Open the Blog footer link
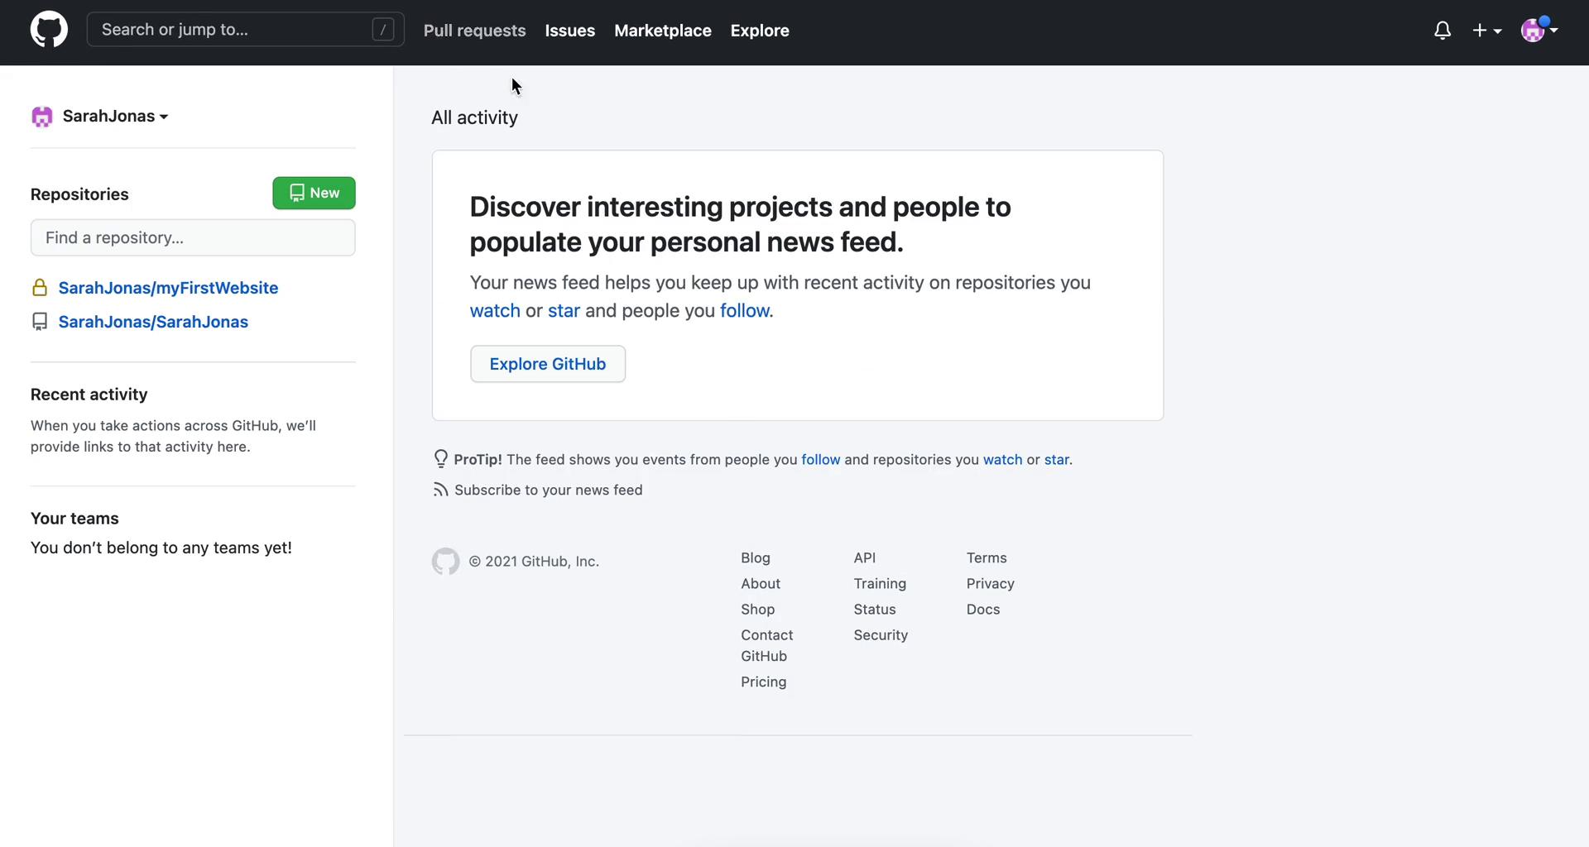The image size is (1589, 847). 756,558
